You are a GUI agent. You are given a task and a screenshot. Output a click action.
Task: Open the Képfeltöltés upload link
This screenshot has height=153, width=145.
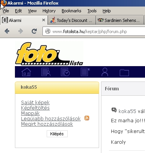[35, 108]
